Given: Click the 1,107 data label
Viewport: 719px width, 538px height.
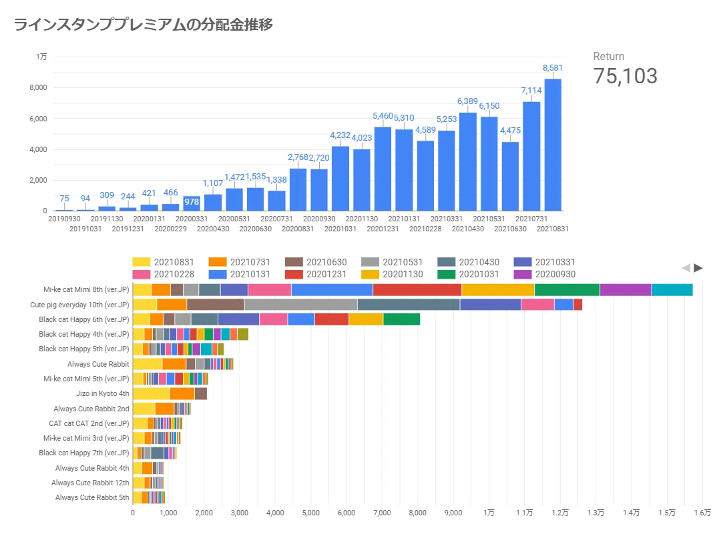Looking at the screenshot, I should point(213,183).
